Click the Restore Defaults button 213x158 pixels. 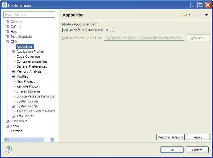pos(170,137)
